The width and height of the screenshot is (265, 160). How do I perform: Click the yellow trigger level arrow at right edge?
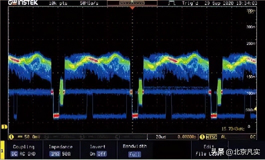pos(255,109)
